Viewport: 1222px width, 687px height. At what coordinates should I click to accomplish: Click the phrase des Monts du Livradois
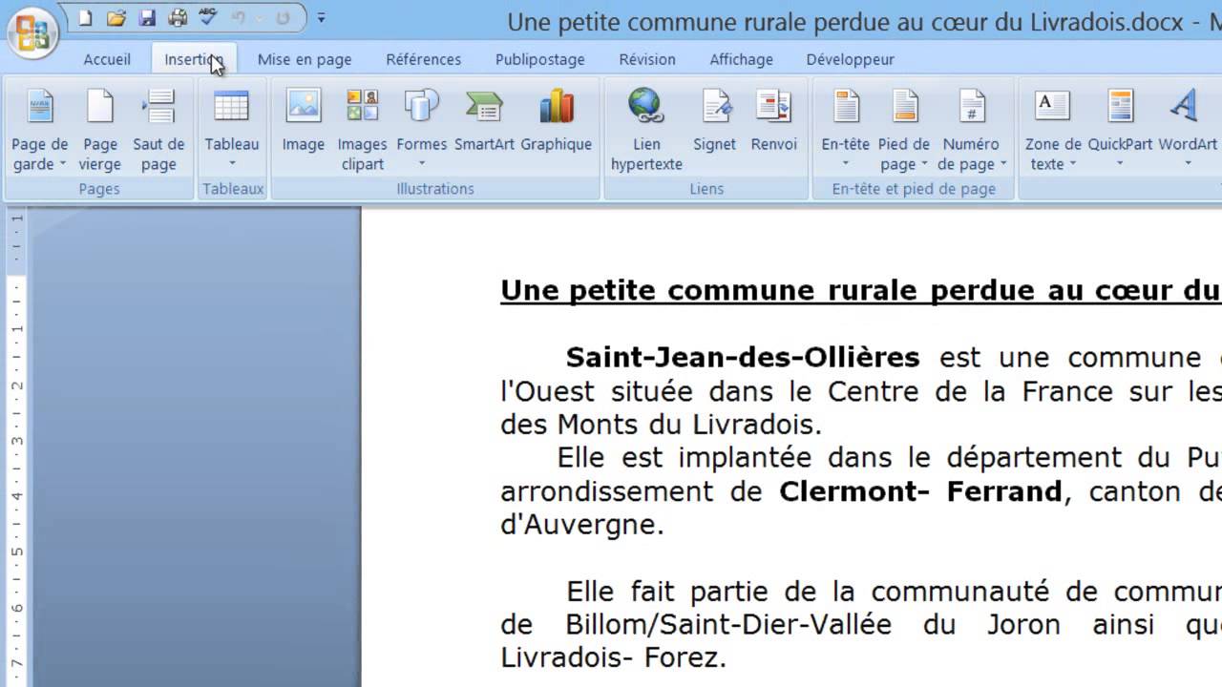[661, 423]
